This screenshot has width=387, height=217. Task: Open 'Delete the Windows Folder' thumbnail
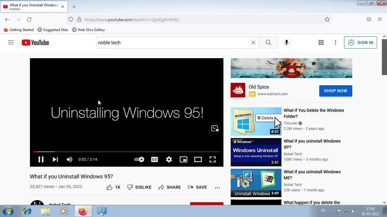(x=256, y=121)
